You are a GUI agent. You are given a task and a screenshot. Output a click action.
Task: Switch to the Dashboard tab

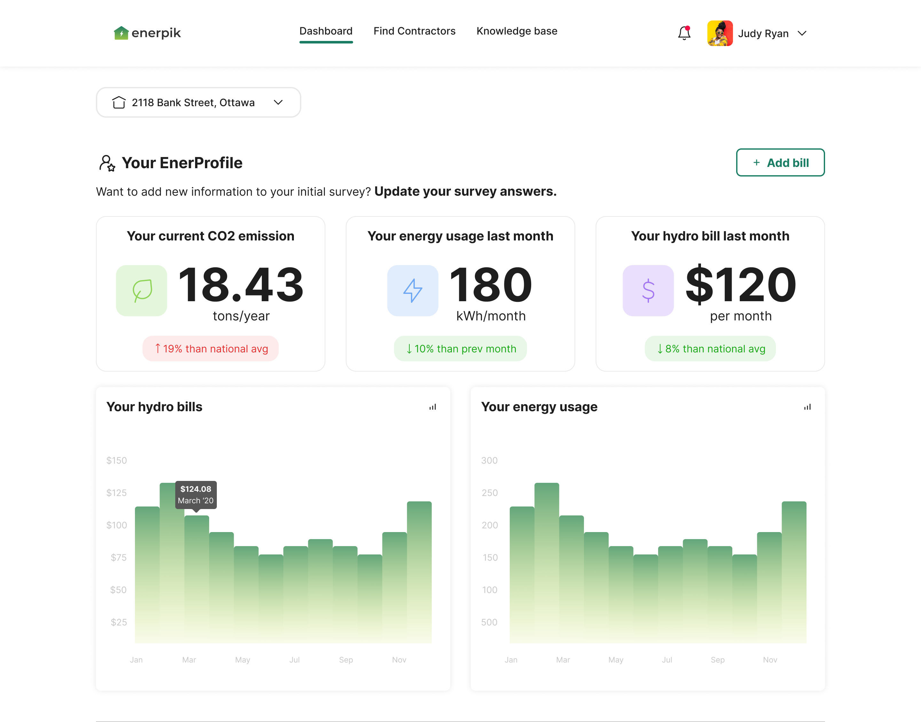[326, 31]
